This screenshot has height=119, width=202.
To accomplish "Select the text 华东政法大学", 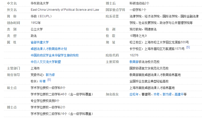I will point(40,3).
